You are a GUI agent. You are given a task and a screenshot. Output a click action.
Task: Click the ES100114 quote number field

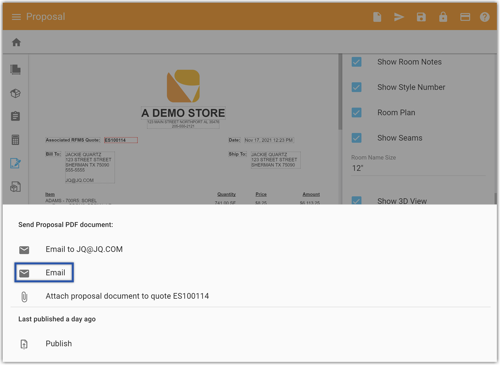click(x=121, y=140)
